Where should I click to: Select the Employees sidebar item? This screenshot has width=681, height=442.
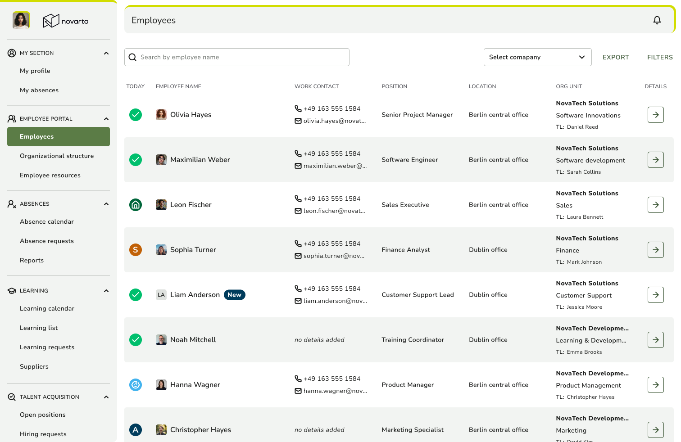click(x=59, y=136)
